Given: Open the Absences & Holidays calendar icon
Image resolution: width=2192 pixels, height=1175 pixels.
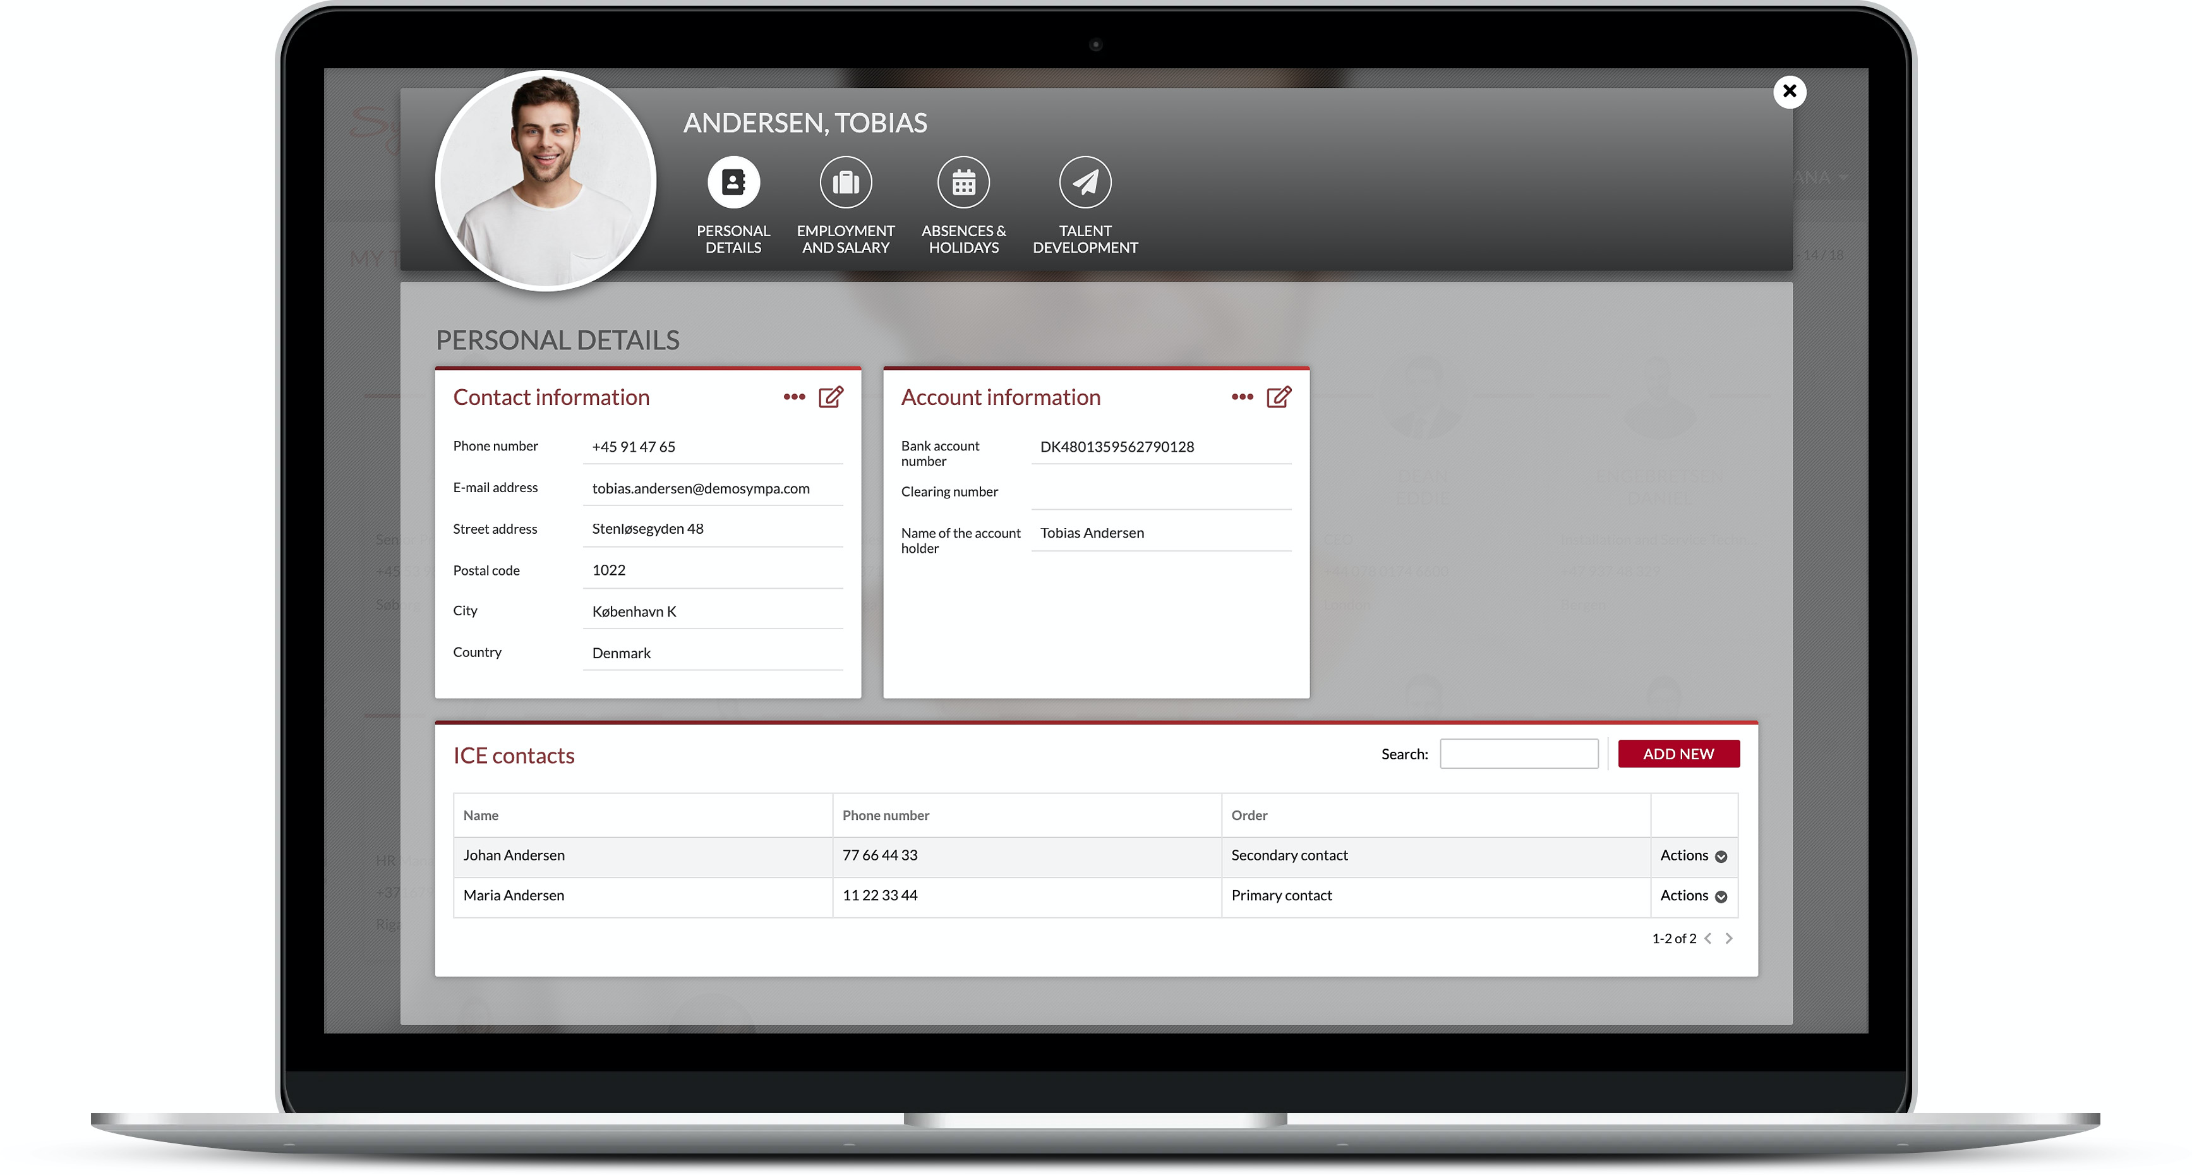Looking at the screenshot, I should pyautogui.click(x=963, y=182).
